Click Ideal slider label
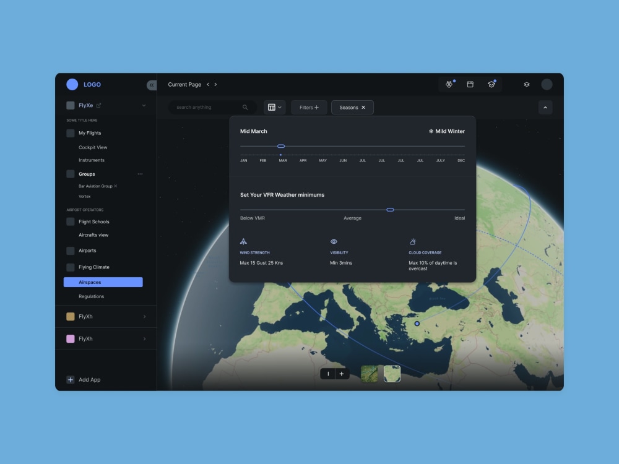The height and width of the screenshot is (464, 619). click(x=459, y=218)
